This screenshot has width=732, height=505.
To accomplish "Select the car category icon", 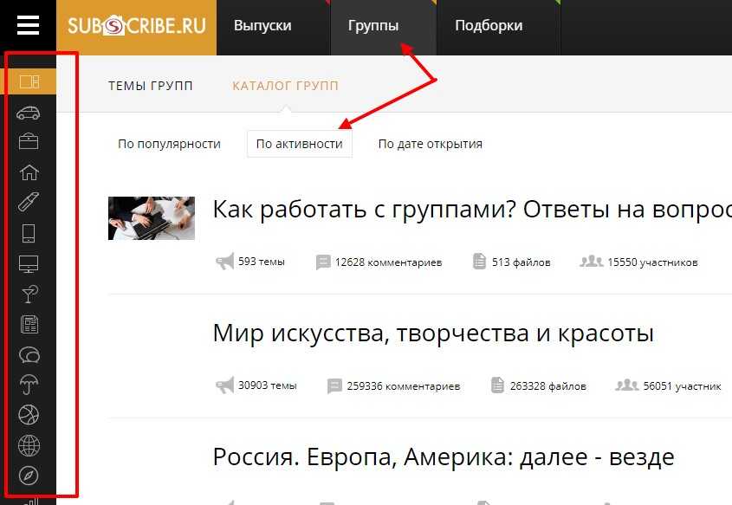I will click(29, 113).
